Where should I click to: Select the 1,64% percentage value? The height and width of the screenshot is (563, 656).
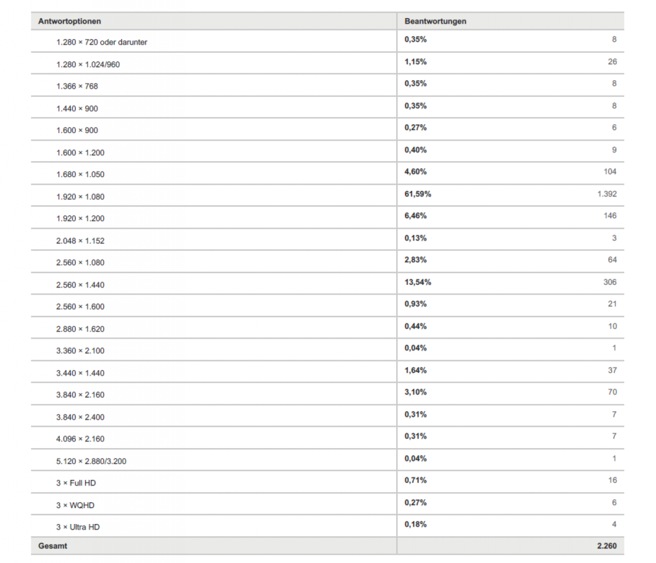[x=415, y=371]
